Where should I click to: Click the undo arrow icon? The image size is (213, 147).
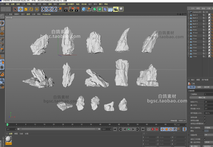point(3,9)
